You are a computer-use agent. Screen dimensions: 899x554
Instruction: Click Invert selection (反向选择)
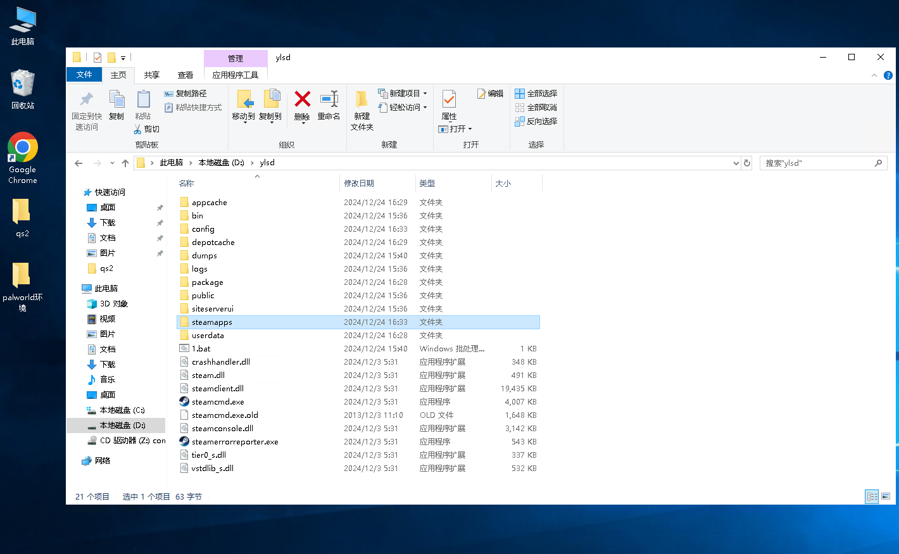coord(536,122)
